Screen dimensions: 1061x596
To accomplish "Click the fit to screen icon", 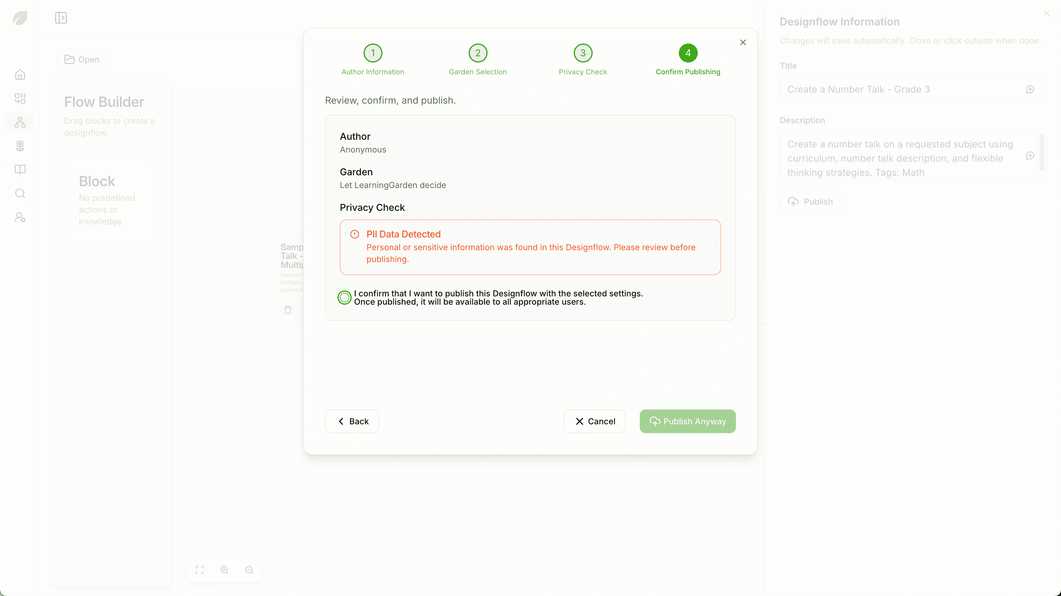I will (199, 570).
